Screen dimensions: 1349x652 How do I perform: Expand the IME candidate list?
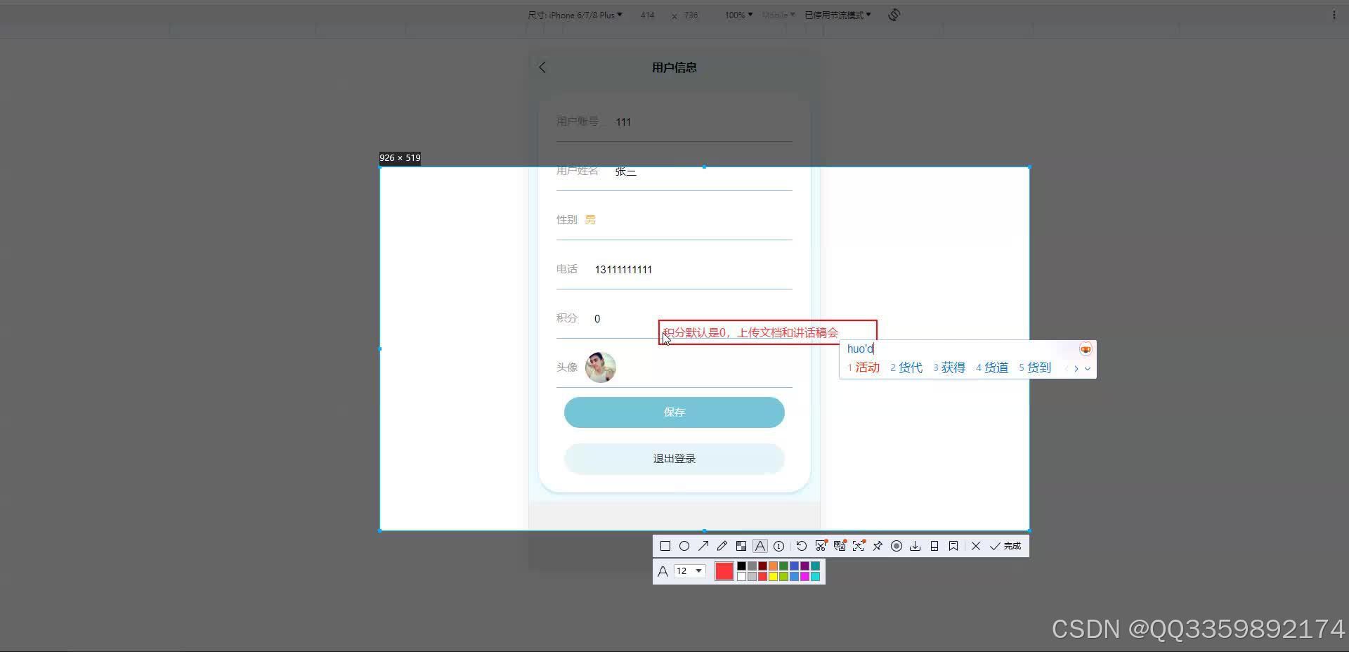pos(1088,368)
